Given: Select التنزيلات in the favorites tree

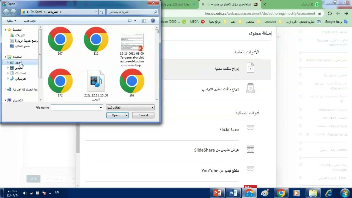Looking at the screenshot, I should [x=18, y=35].
